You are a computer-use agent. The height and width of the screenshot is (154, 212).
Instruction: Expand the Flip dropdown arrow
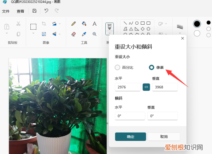coord(60,34)
